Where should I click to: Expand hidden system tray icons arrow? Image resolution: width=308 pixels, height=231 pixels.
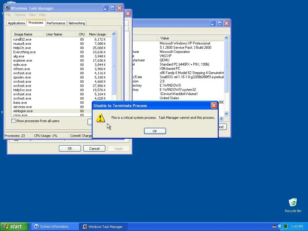click(x=280, y=227)
